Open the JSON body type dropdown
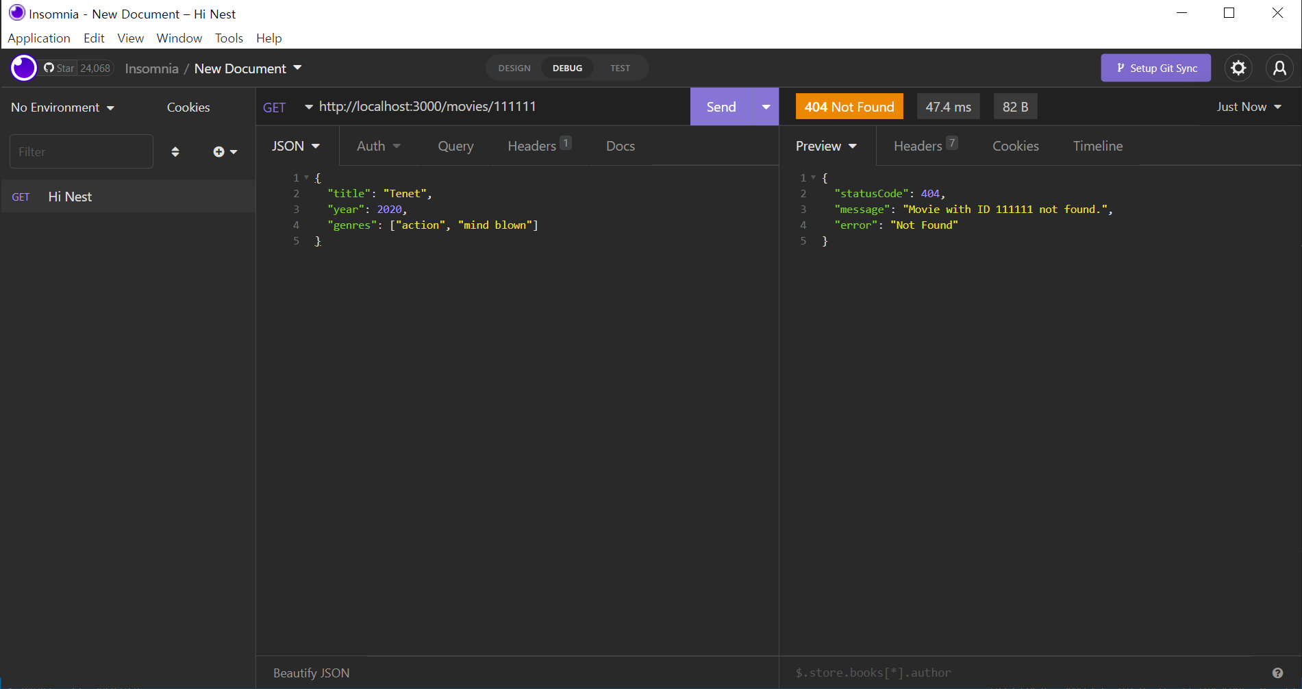The height and width of the screenshot is (689, 1302). (x=296, y=146)
